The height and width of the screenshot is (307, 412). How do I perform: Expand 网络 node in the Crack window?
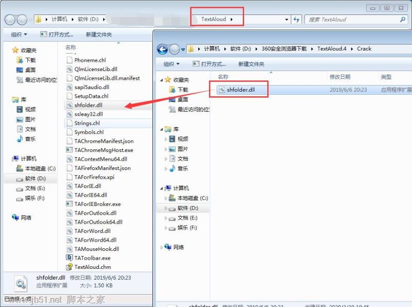161,247
